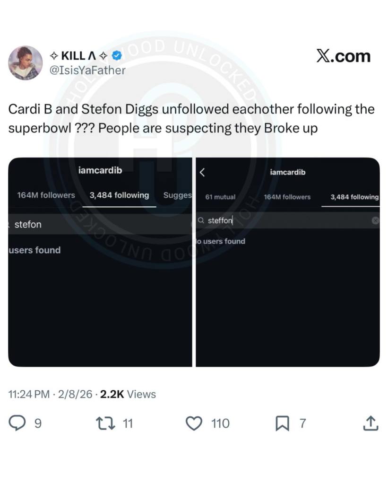
Task: Open the 61 mutual tab
Action: tap(220, 197)
